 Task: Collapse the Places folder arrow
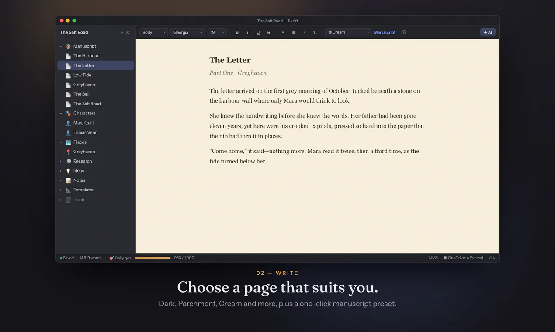(x=61, y=142)
